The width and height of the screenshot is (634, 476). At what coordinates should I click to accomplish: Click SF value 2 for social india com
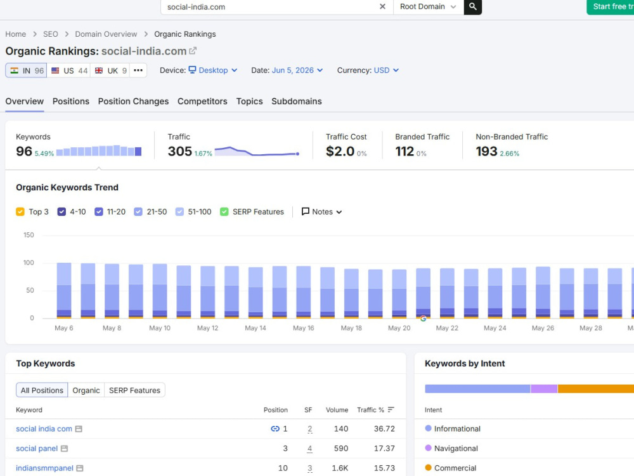click(310, 428)
